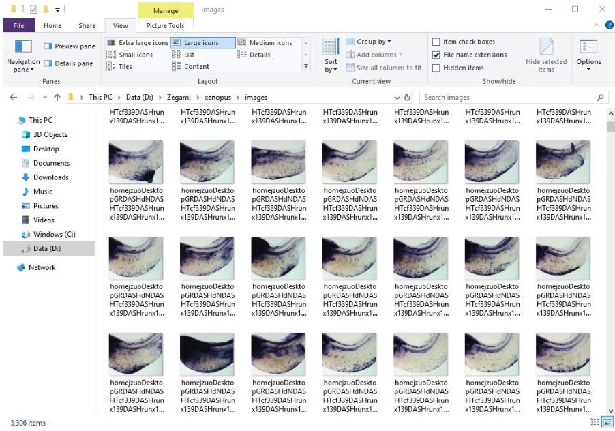Image resolution: width=615 pixels, height=431 pixels.
Task: Select the Large icons layout
Action: pyautogui.click(x=202, y=43)
